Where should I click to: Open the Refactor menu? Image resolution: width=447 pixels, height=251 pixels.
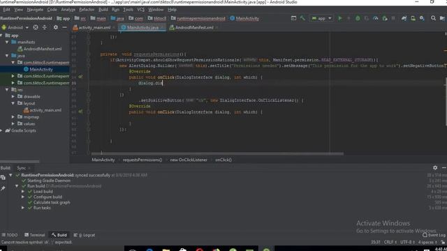(87, 10)
